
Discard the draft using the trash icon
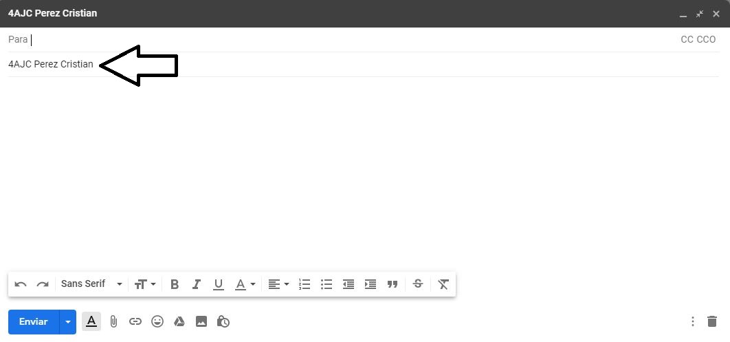[x=712, y=321]
